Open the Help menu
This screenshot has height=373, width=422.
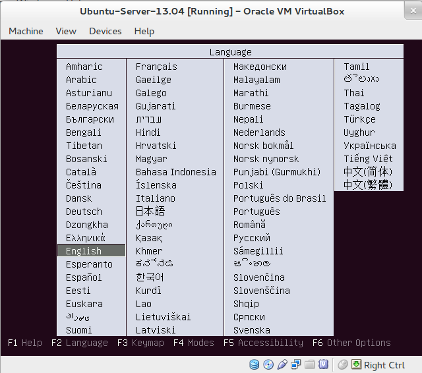[x=144, y=32]
